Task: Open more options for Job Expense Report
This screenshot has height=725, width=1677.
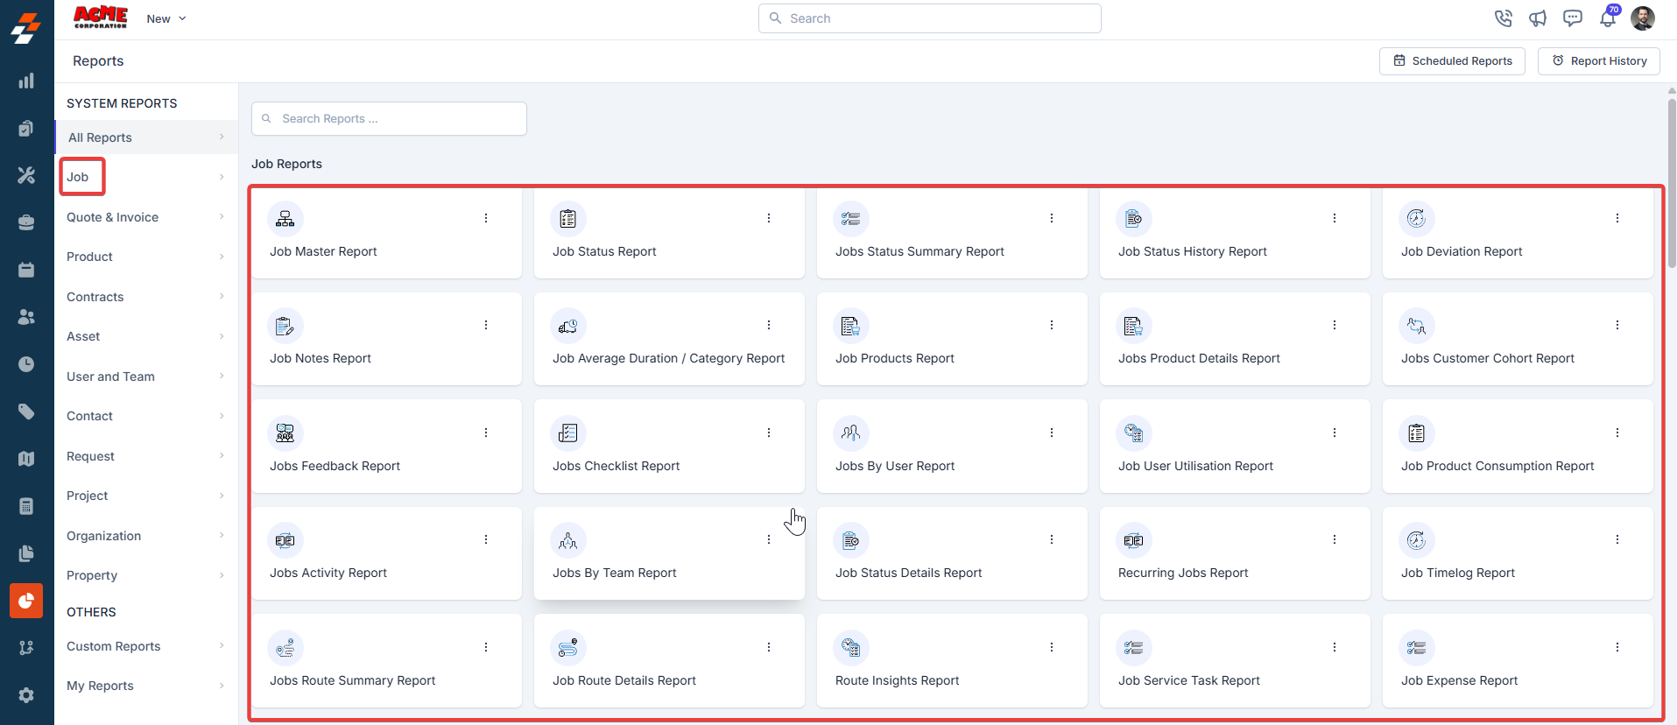Action: [1617, 647]
